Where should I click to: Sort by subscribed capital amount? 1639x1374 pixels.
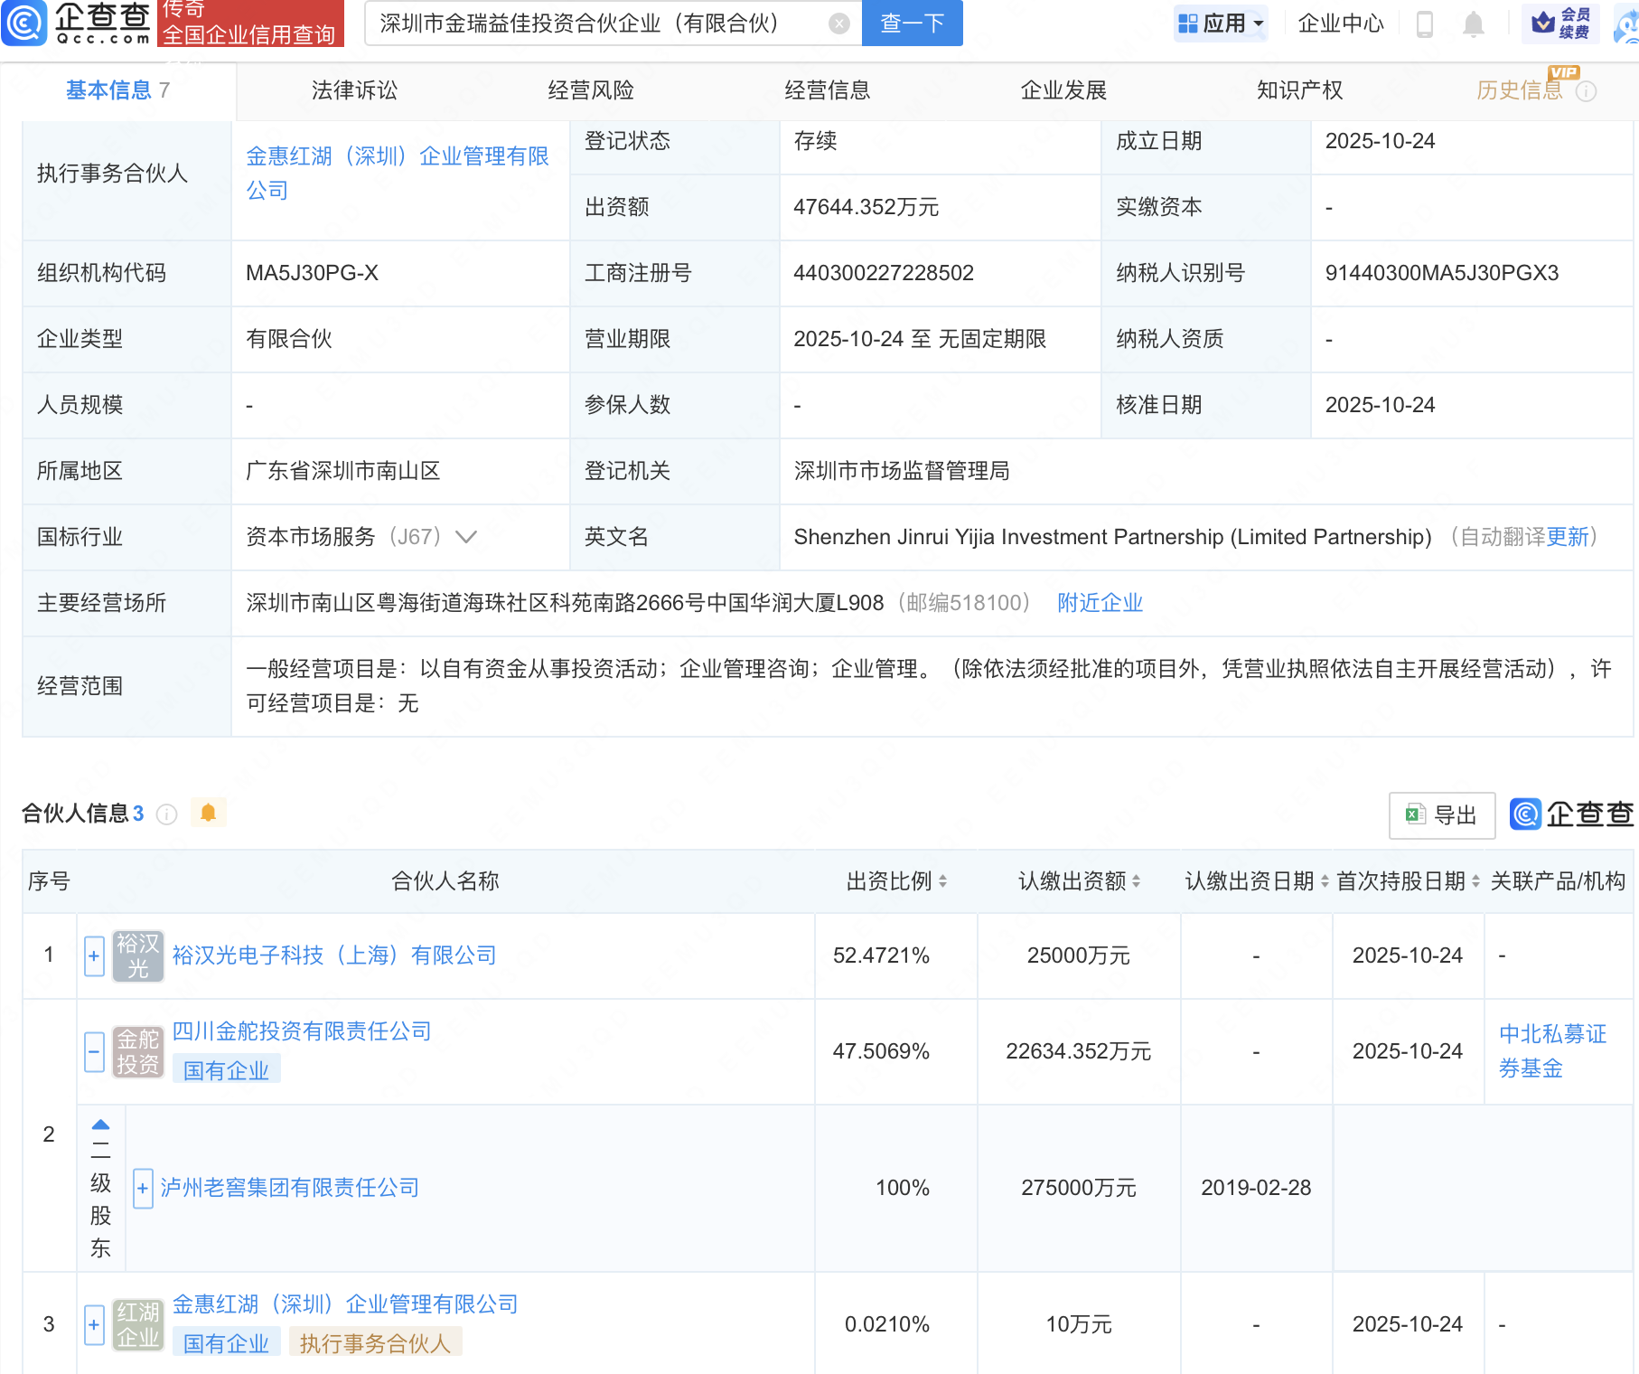pos(1136,881)
